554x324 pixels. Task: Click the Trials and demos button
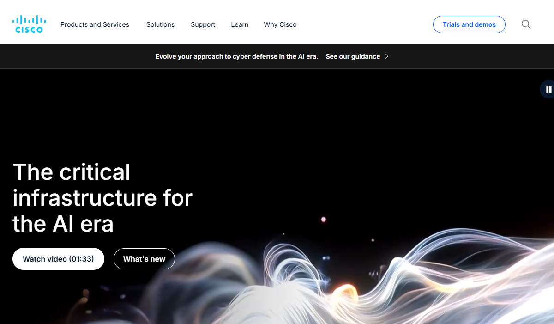[469, 24]
